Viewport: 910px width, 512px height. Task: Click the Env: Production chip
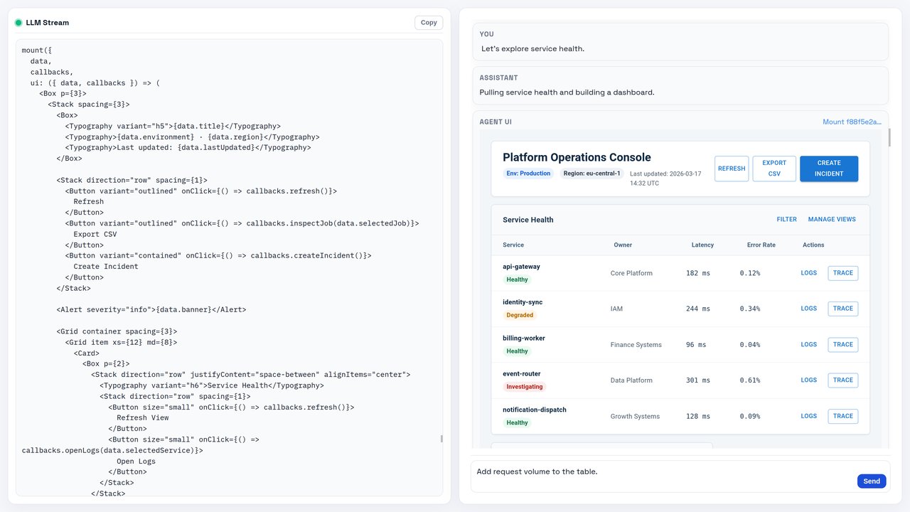(x=528, y=174)
